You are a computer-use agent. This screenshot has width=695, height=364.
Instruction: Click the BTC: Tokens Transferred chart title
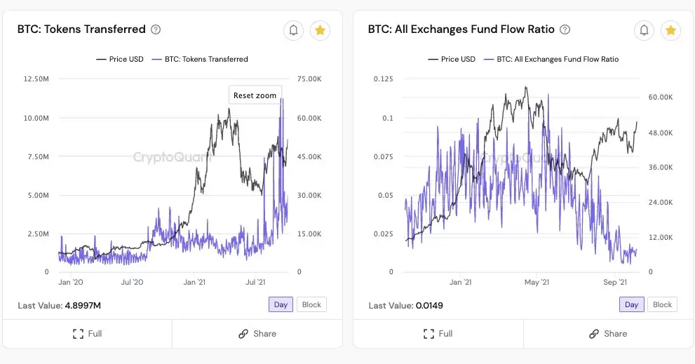pyautogui.click(x=81, y=29)
